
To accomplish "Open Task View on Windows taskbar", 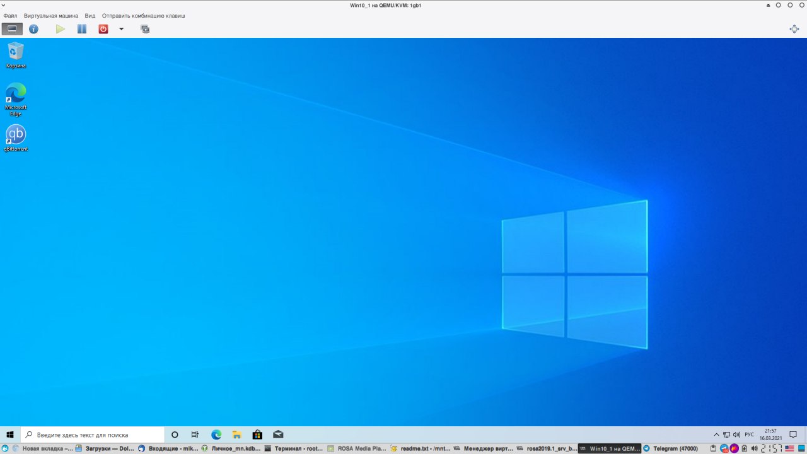I will [x=195, y=434].
